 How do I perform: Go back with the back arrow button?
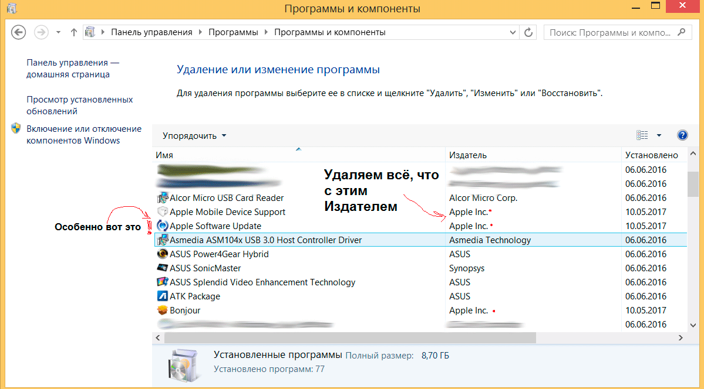(x=18, y=32)
